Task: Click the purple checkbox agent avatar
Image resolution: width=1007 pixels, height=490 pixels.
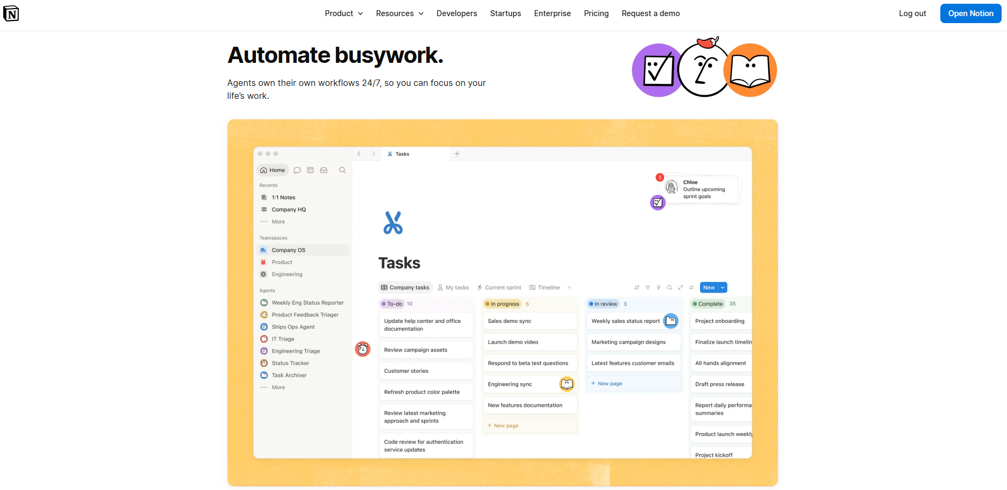Action: coord(657,70)
